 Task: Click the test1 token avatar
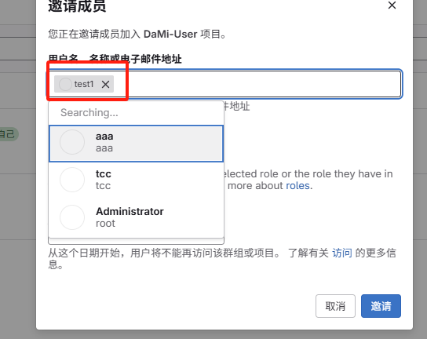point(65,84)
